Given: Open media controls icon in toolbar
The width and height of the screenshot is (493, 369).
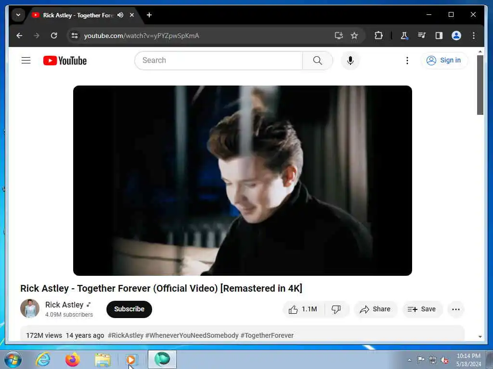Looking at the screenshot, I should (x=422, y=36).
